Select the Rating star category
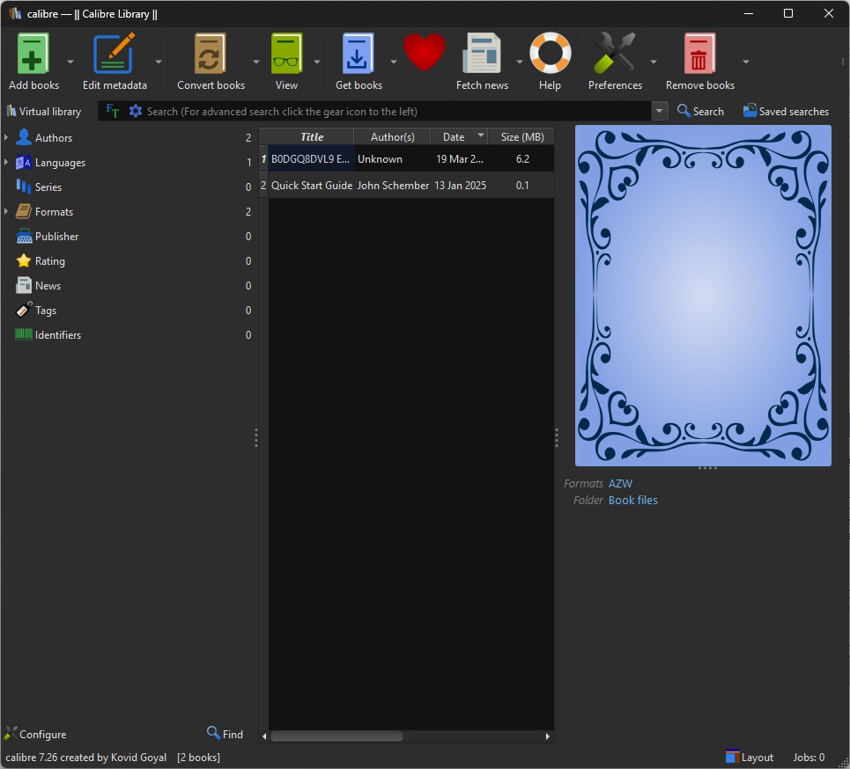850x769 pixels. [49, 261]
